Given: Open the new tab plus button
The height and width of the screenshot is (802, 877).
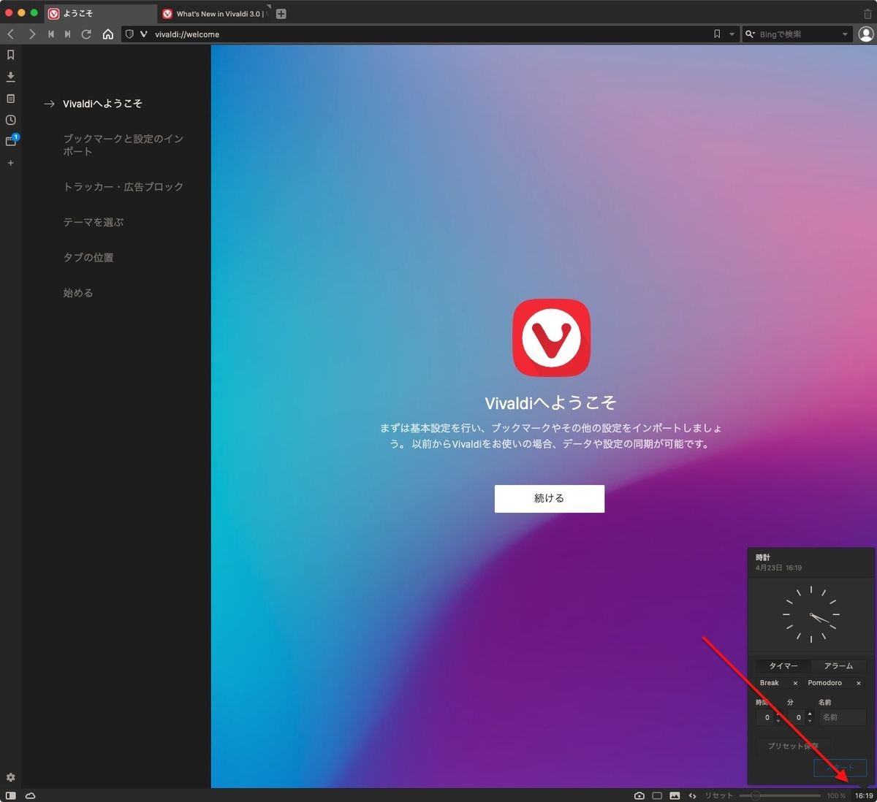Looking at the screenshot, I should tap(281, 14).
